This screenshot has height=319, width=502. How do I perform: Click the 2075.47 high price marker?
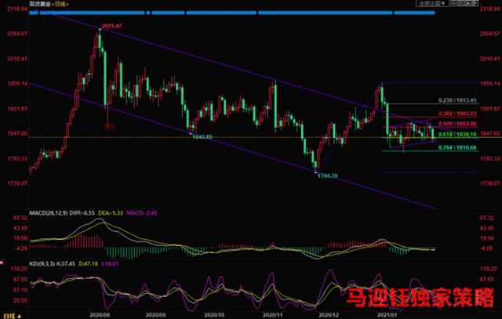[x=111, y=26]
